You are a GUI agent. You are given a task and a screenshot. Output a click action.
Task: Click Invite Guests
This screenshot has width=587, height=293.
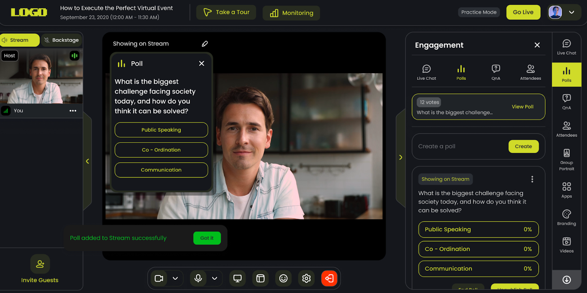(40, 269)
